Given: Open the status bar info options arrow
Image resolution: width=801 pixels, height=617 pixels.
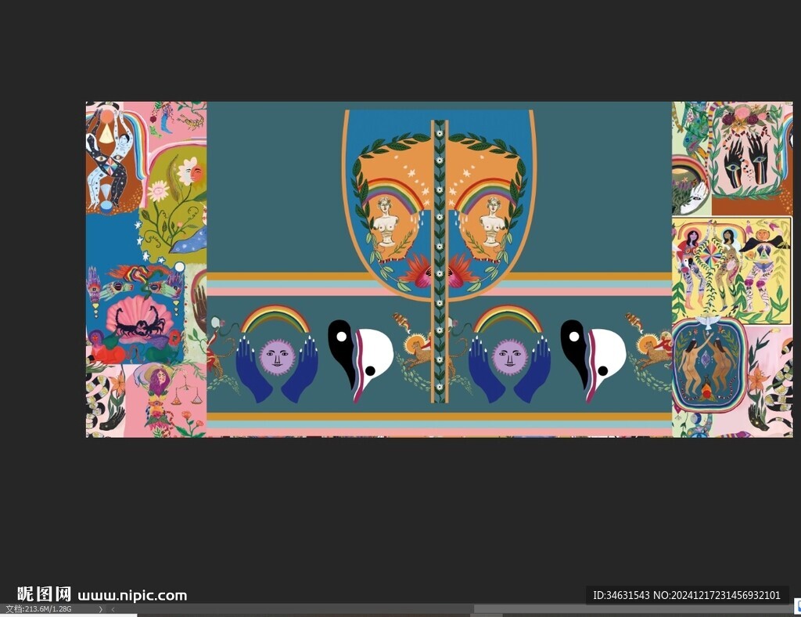Looking at the screenshot, I should (101, 609).
